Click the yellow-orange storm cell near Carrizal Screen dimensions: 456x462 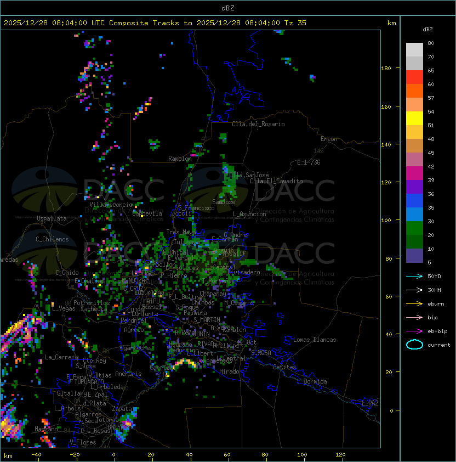tap(185, 363)
